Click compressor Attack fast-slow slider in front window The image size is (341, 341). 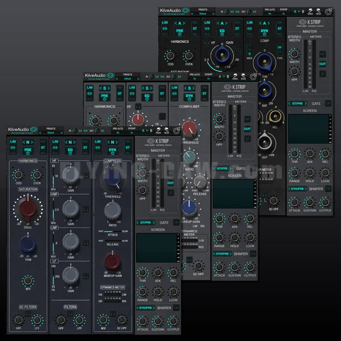[113, 231]
